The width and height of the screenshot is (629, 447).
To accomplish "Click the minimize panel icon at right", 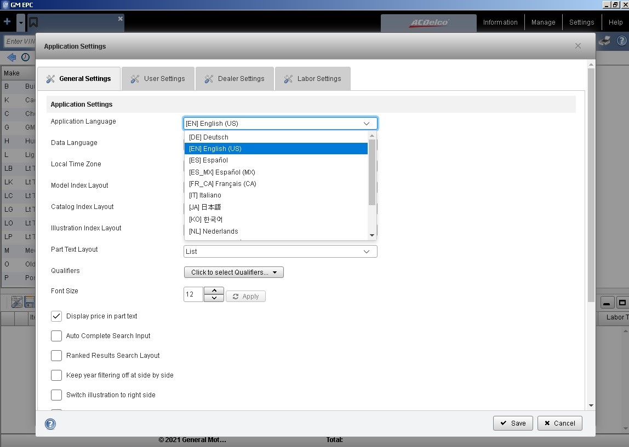I will point(607,303).
